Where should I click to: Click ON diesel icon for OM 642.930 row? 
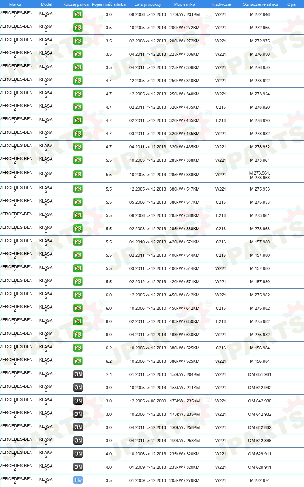(78, 401)
